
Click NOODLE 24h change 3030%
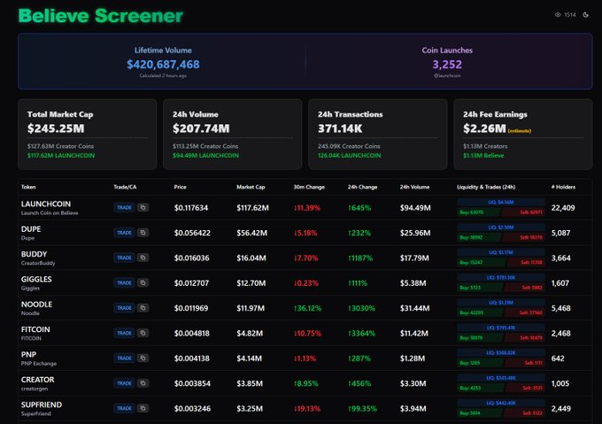click(x=361, y=308)
